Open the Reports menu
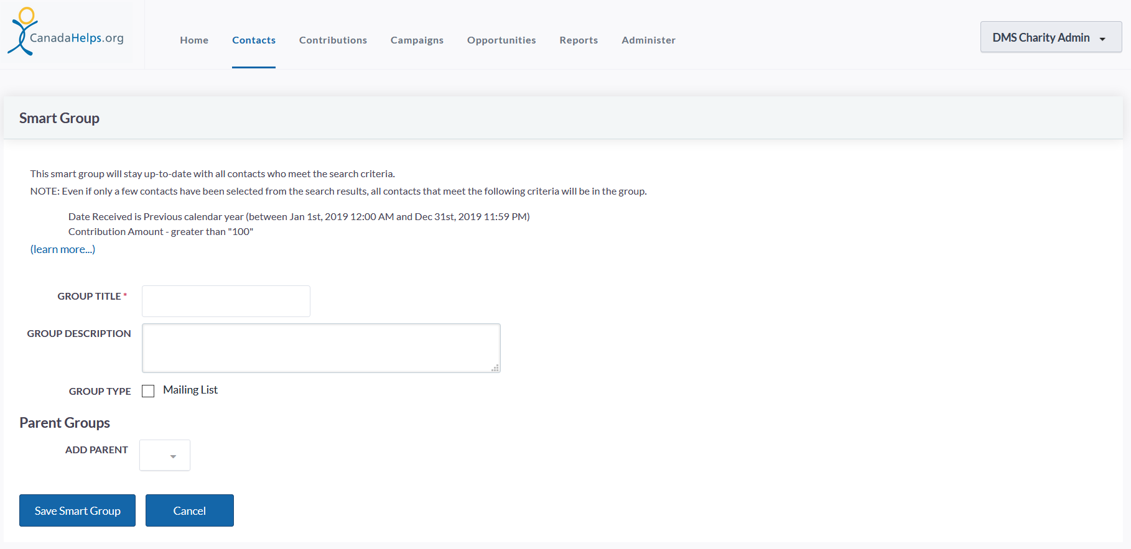 coord(579,40)
